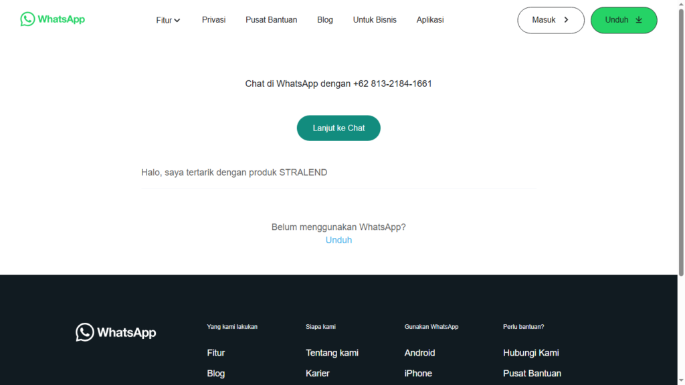Click the white WhatsApp logo in footer
The width and height of the screenshot is (685, 385).
point(116,332)
